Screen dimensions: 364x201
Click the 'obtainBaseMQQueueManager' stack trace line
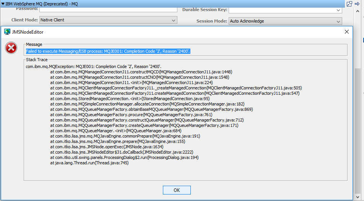pos(151,109)
